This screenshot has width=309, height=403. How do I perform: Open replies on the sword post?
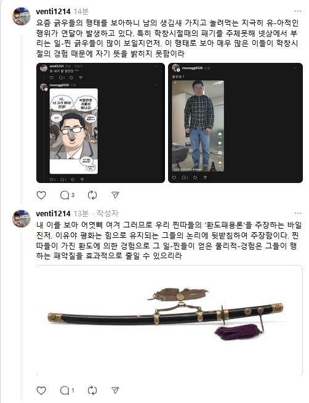(x=65, y=391)
